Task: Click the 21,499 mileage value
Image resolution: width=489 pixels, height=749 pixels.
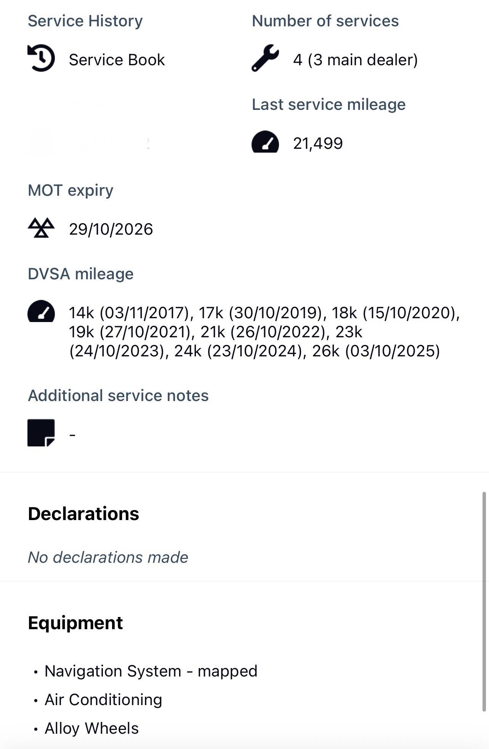Action: [x=318, y=143]
